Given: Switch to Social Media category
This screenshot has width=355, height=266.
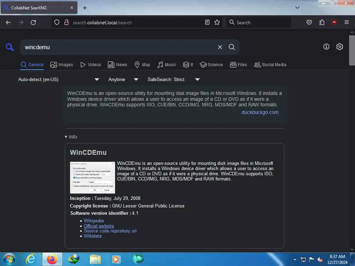Looking at the screenshot, I should coord(270,65).
